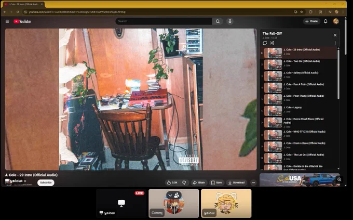This screenshot has width=353, height=220.
Task: View site information icon in address bar
Action: (x=25, y=12)
